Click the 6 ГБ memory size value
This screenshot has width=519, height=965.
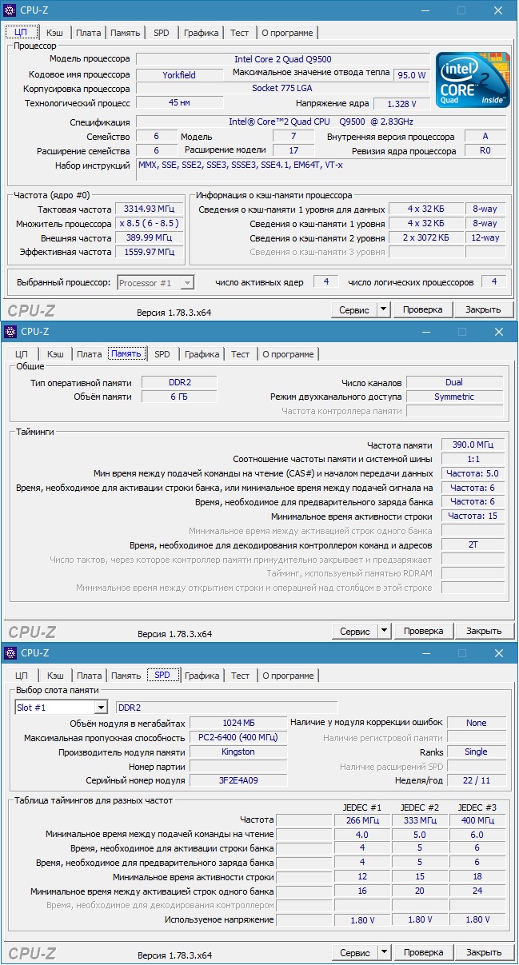pos(179,397)
